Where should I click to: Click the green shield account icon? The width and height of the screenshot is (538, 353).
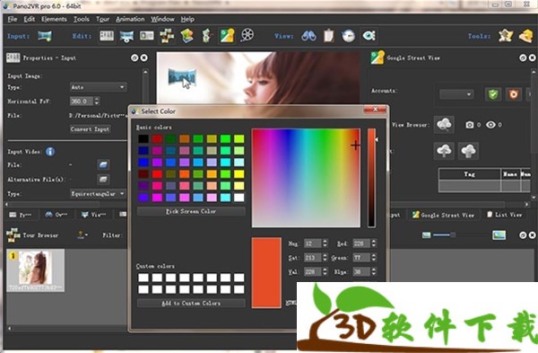click(493, 94)
